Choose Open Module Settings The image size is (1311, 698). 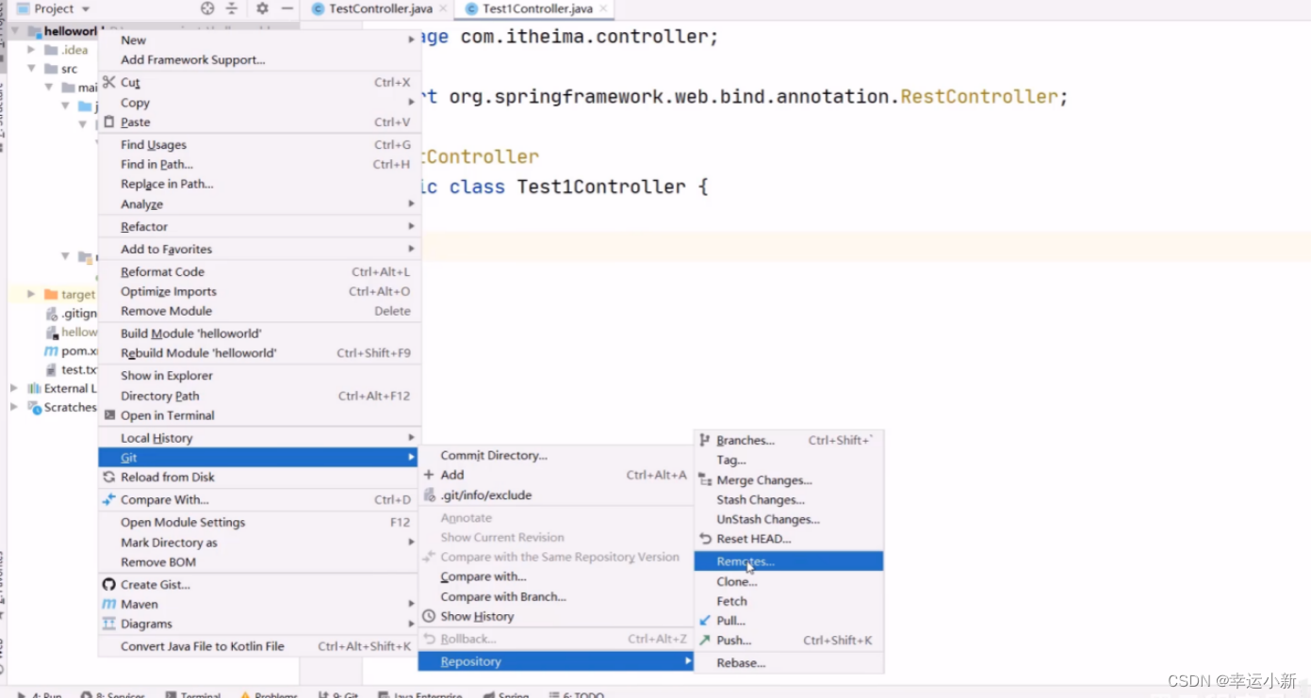(259, 522)
